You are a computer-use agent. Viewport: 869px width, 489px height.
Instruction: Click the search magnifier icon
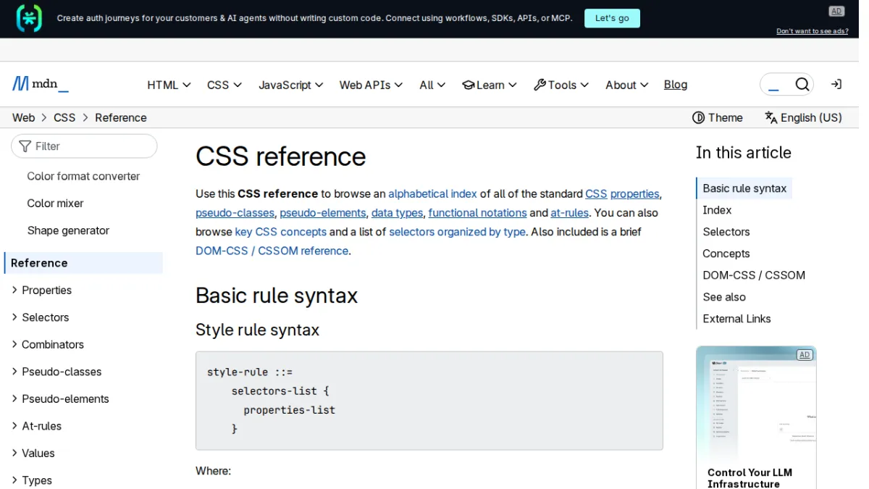(x=802, y=85)
